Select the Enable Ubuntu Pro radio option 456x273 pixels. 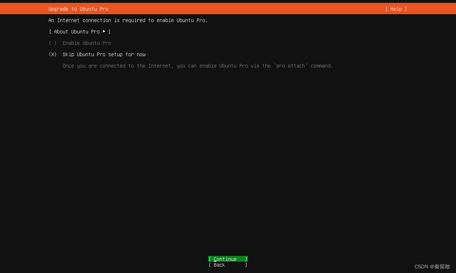[80, 43]
